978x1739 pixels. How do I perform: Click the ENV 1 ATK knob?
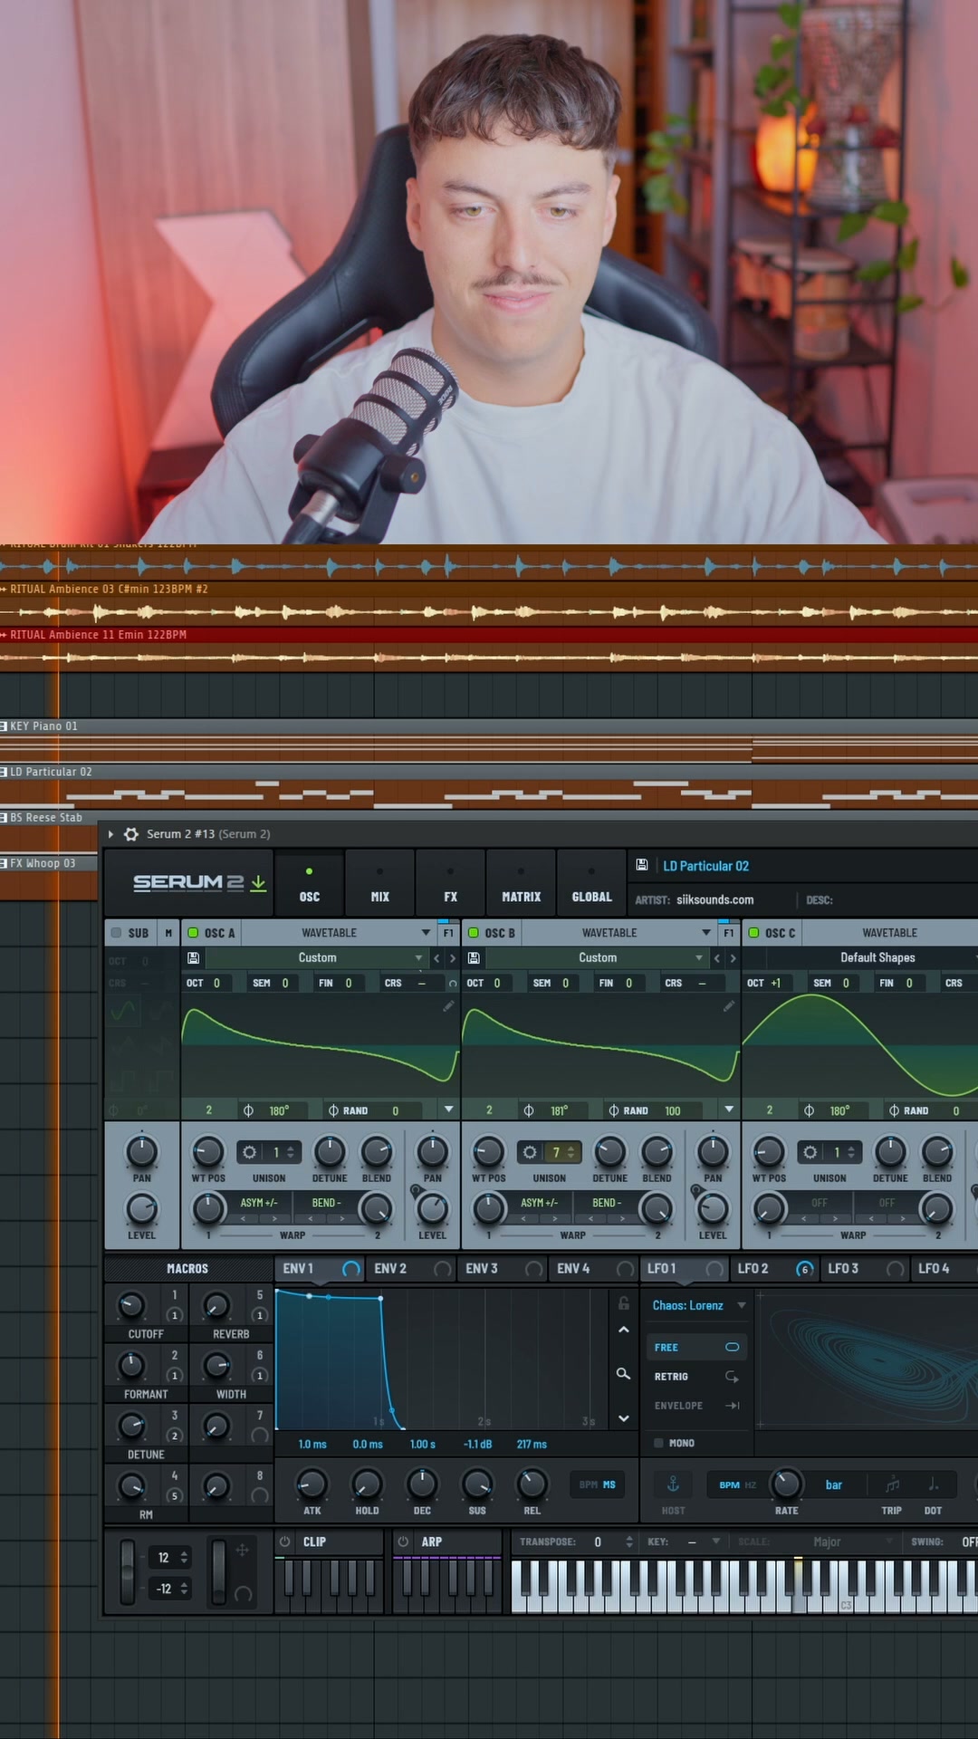[312, 1484]
